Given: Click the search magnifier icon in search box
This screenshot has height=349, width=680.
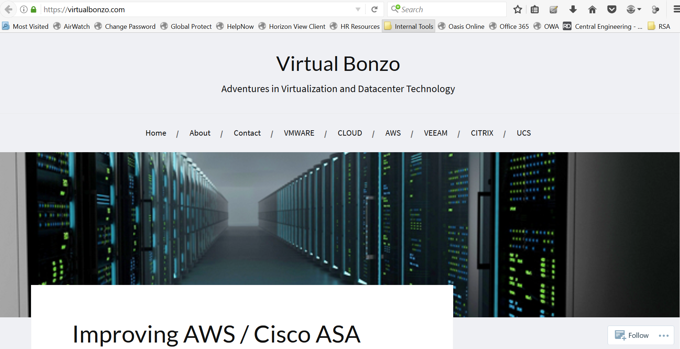Looking at the screenshot, I should [396, 9].
